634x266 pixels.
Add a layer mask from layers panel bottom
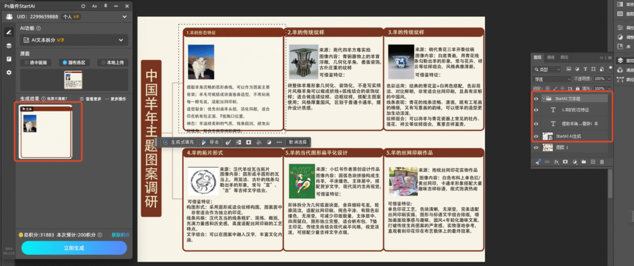pos(565,161)
